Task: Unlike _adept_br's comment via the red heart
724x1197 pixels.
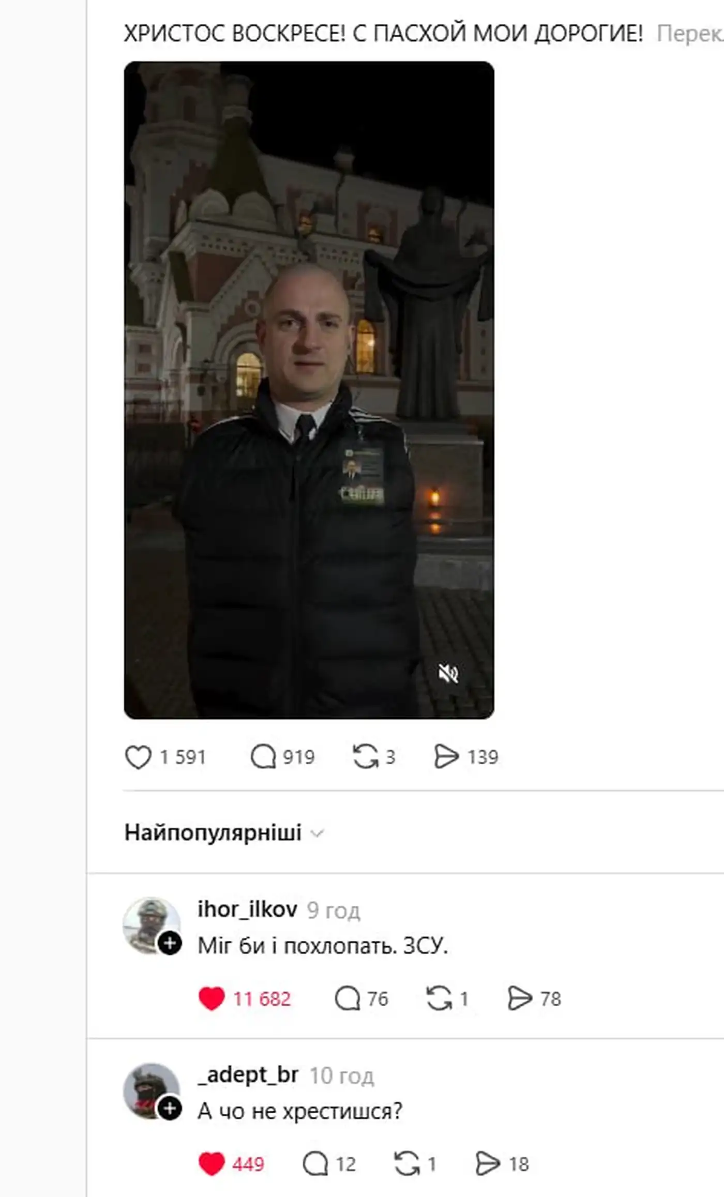Action: pyautogui.click(x=212, y=1164)
